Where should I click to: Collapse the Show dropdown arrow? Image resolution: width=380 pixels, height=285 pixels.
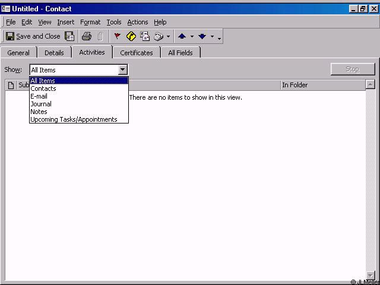123,70
